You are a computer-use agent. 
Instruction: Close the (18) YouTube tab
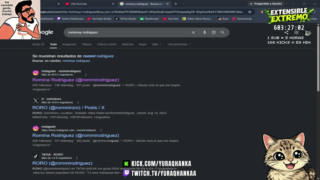click(x=113, y=4)
